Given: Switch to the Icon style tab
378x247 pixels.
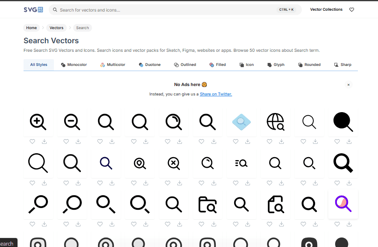Looking at the screenshot, I should click(247, 65).
